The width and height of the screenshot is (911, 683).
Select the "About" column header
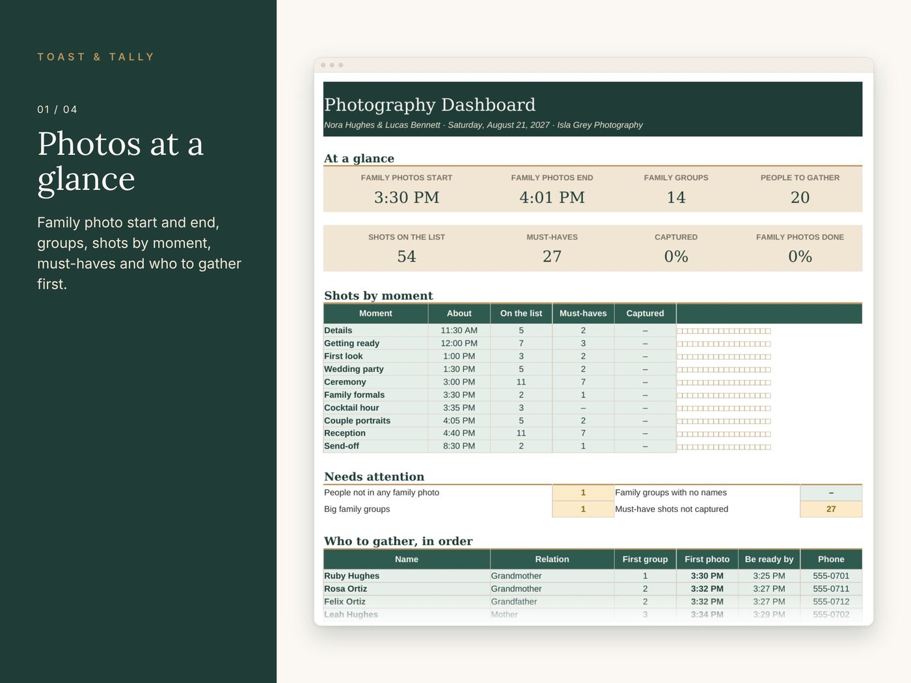click(459, 314)
